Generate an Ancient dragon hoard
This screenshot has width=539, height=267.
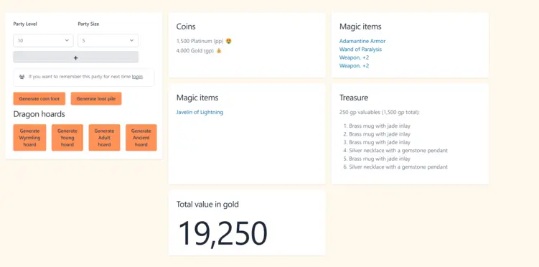point(141,138)
